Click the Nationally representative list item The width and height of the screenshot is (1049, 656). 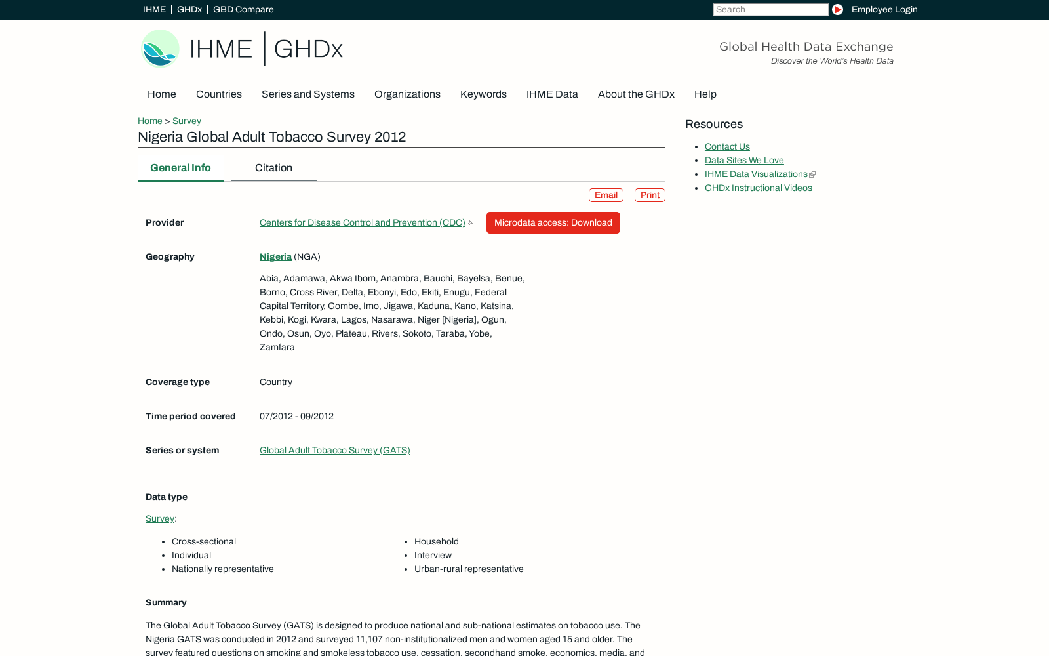[x=223, y=569]
